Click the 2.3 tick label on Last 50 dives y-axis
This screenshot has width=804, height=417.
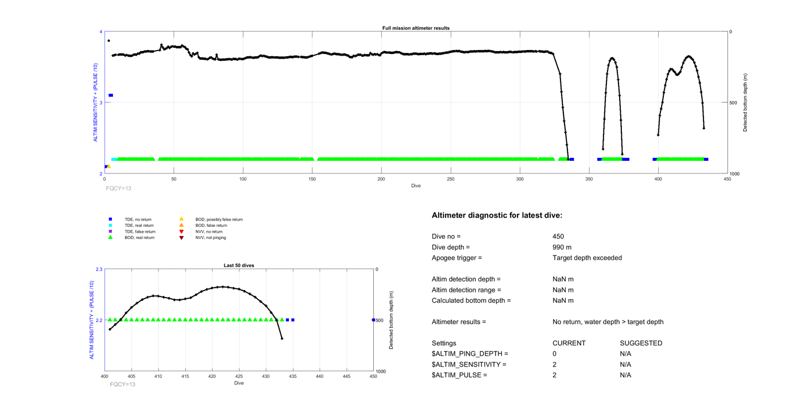tap(99, 269)
